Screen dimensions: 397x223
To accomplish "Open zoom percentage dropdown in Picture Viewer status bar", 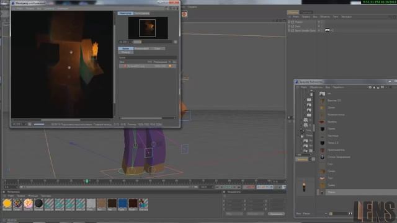I will coord(19,125).
